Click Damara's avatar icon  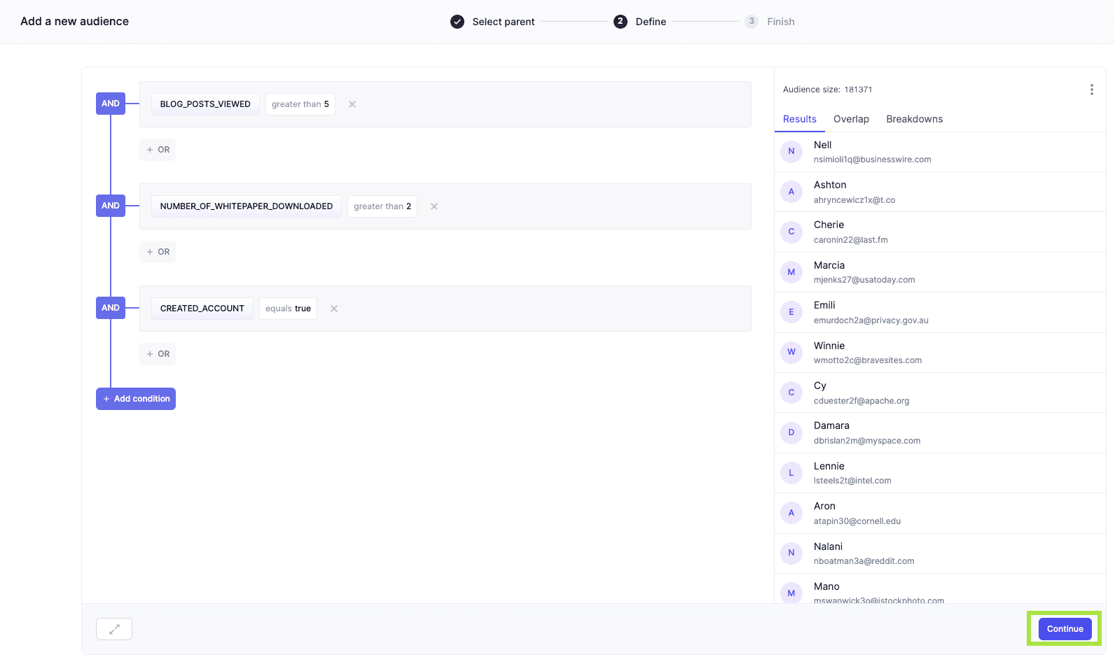tap(791, 432)
